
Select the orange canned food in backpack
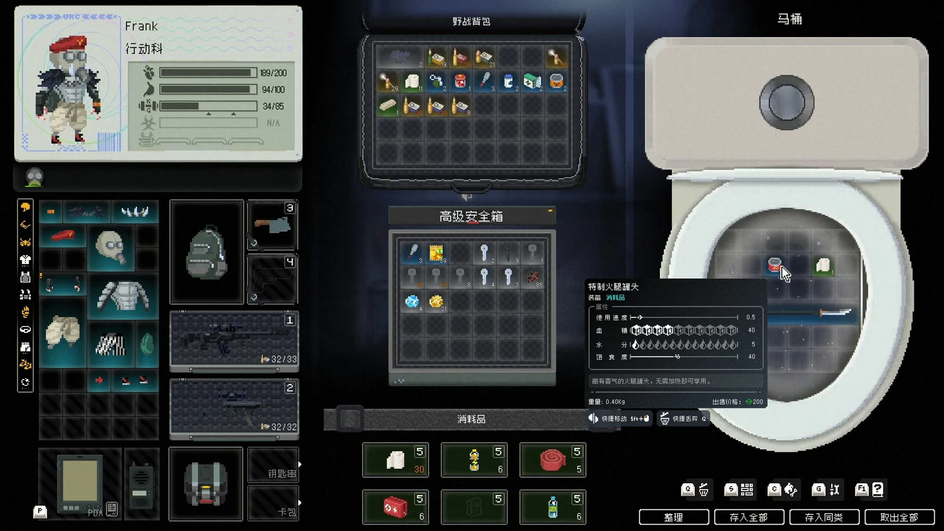(x=557, y=81)
